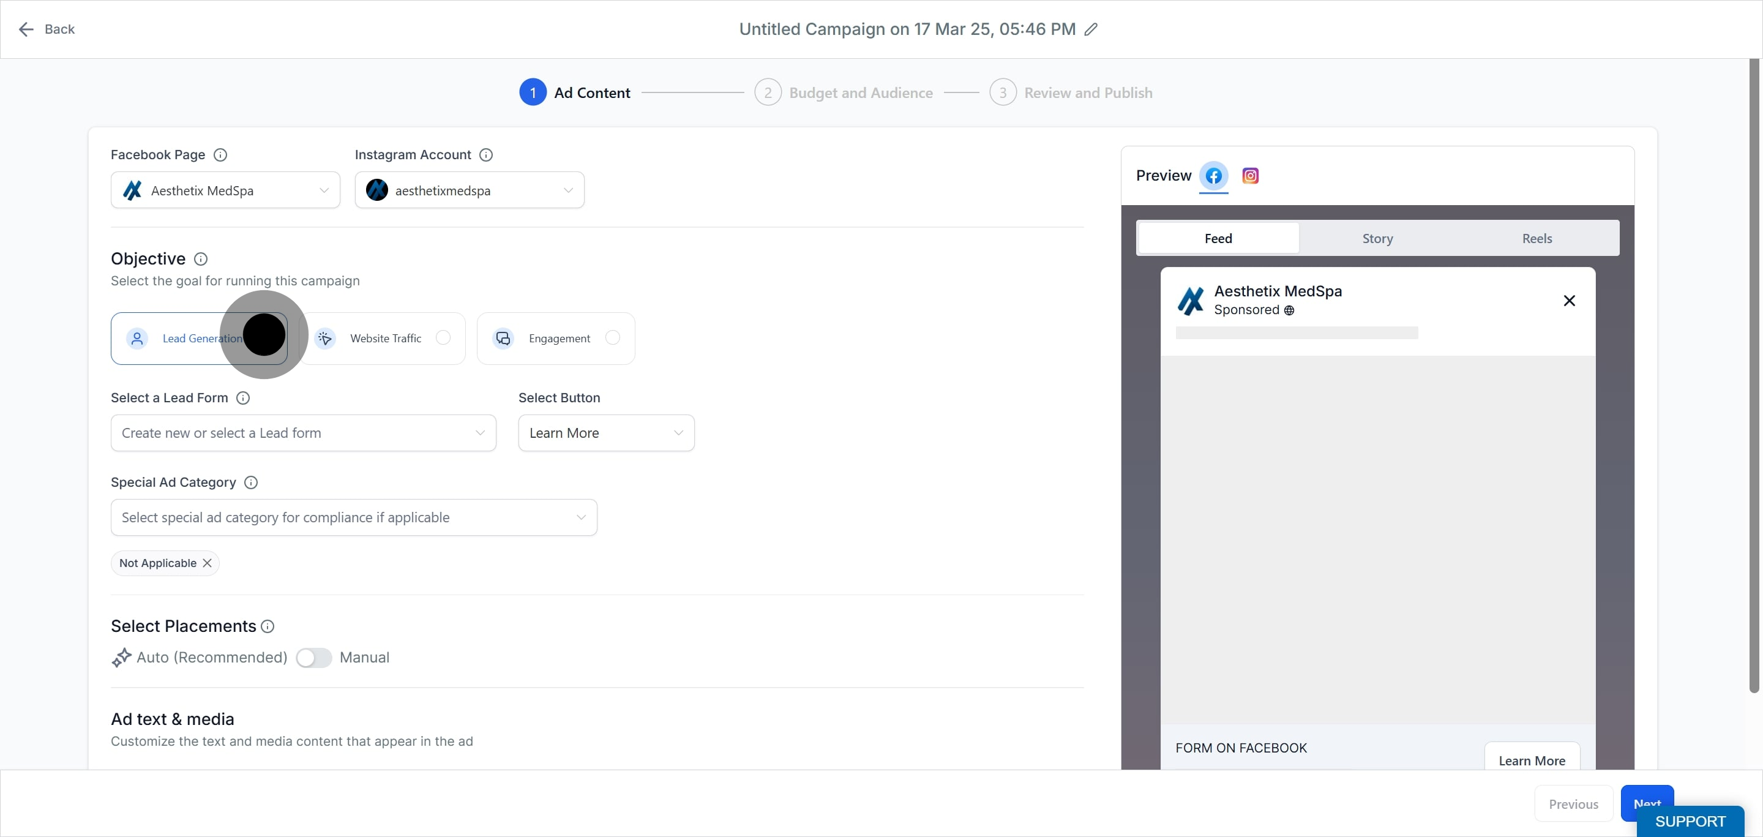1763x837 pixels.
Task: Expand the Select a Lead Form dropdown
Action: [303, 432]
